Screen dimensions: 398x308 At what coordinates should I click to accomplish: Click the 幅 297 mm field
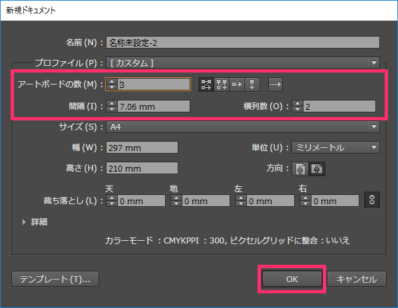(x=142, y=148)
